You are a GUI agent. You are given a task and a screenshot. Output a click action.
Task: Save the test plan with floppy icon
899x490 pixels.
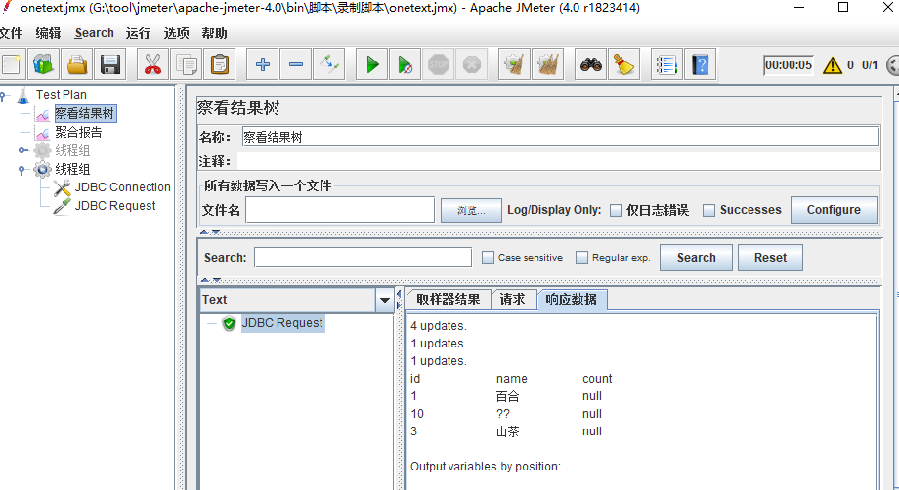coord(110,64)
